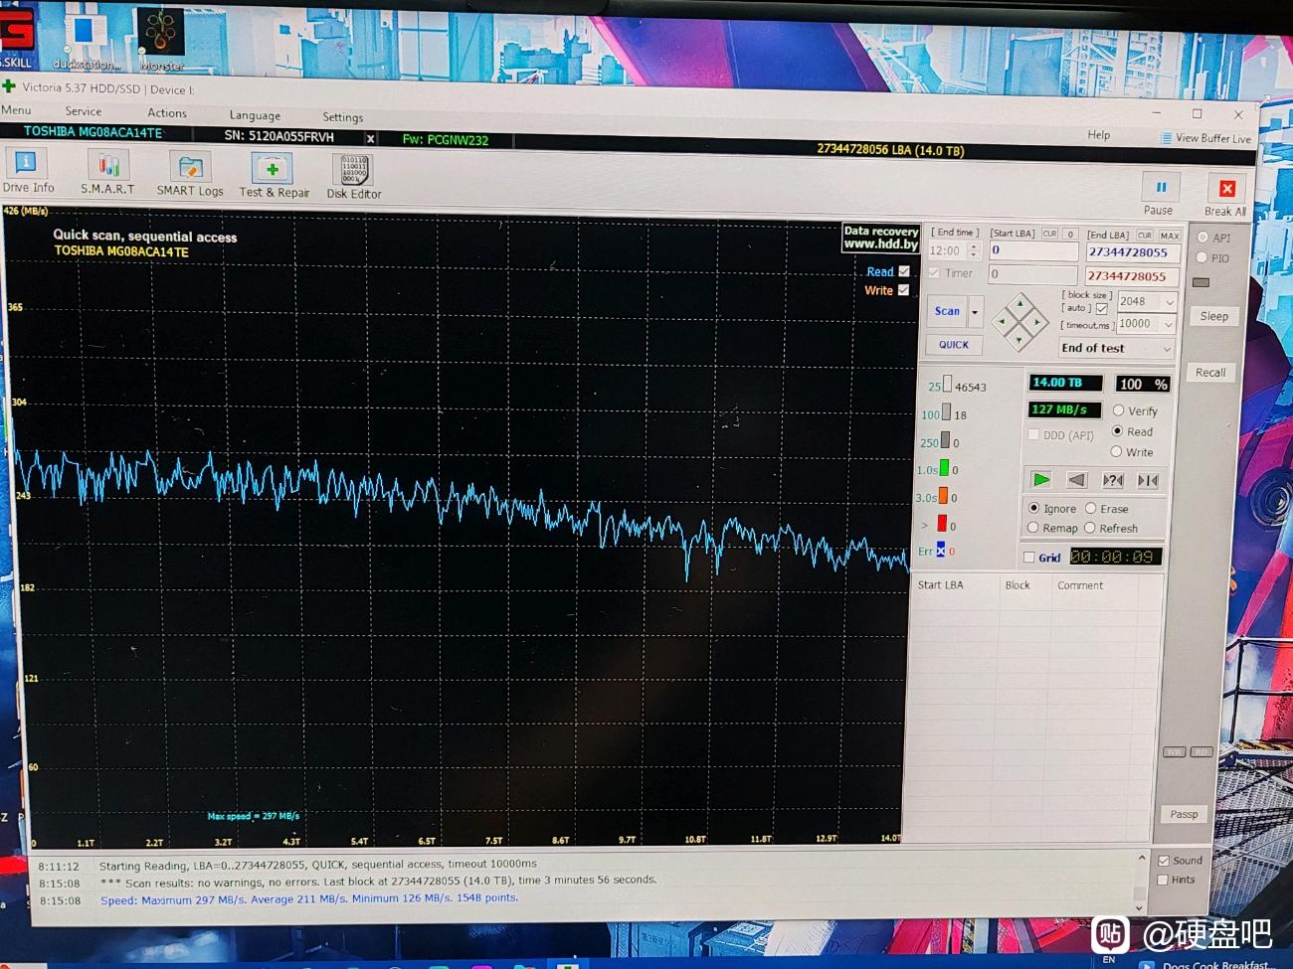The image size is (1293, 969).
Task: Click the Start LBA 0 button
Action: coord(1070,234)
